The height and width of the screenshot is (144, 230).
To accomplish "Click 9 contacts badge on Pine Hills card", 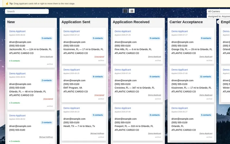I will coord(155,38).
